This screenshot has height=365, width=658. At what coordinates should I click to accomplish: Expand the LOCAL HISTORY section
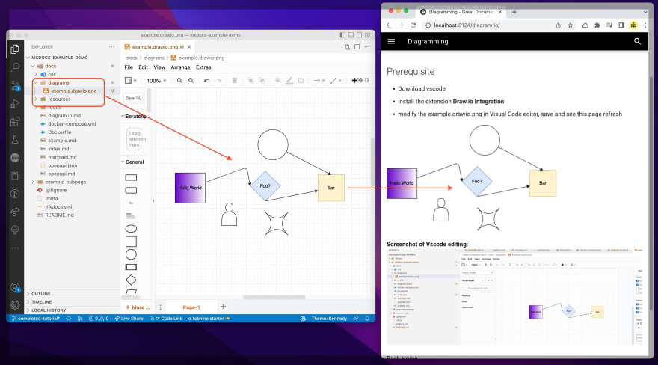(49, 310)
